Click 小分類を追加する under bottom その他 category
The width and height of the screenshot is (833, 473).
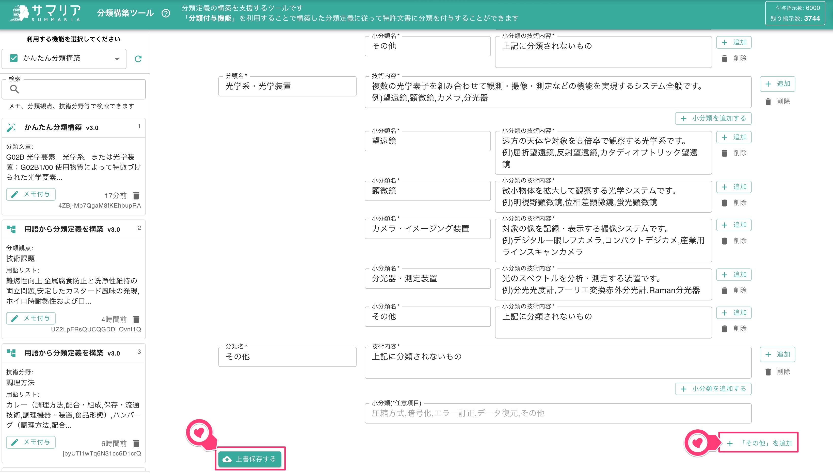[713, 389]
